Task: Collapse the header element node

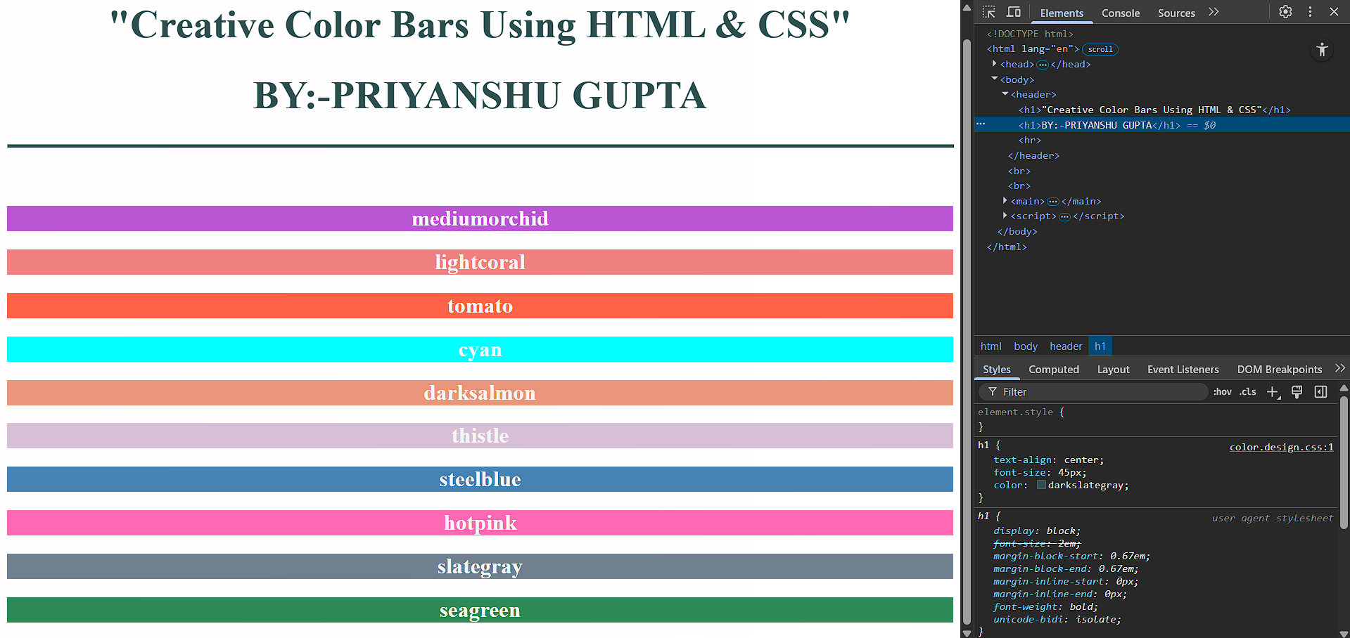Action: click(x=1005, y=94)
